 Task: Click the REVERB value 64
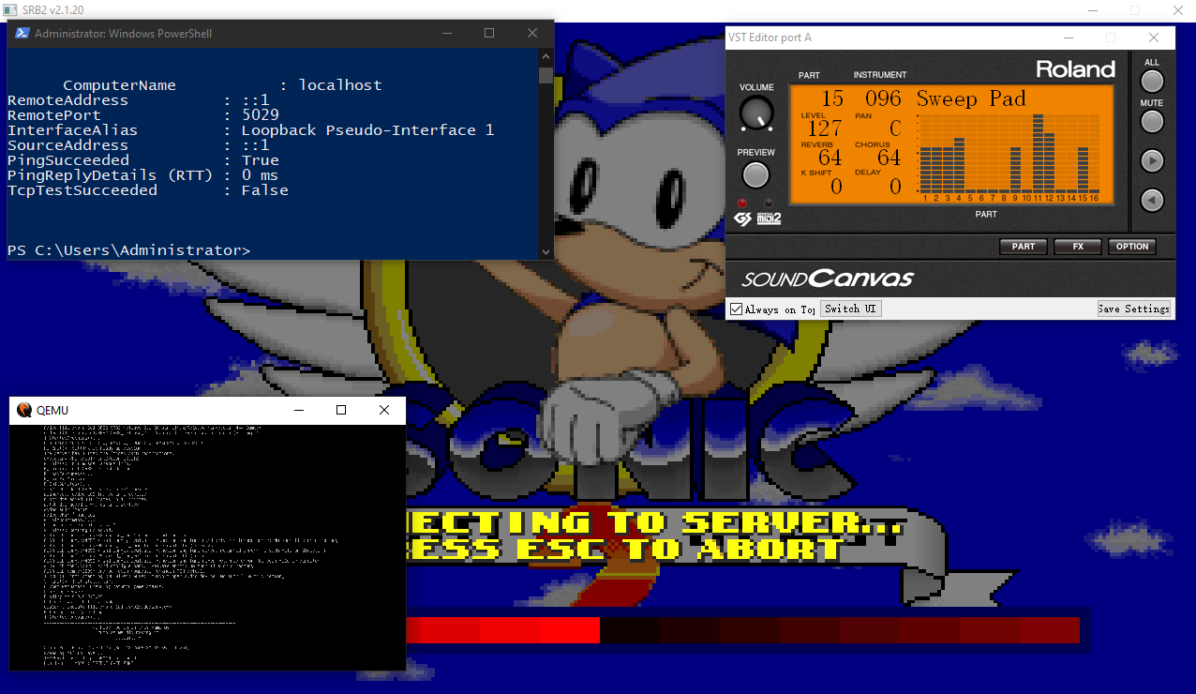click(x=830, y=158)
